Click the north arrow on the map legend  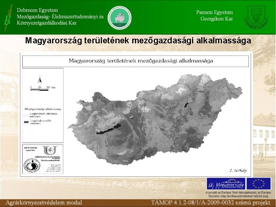tap(40, 80)
